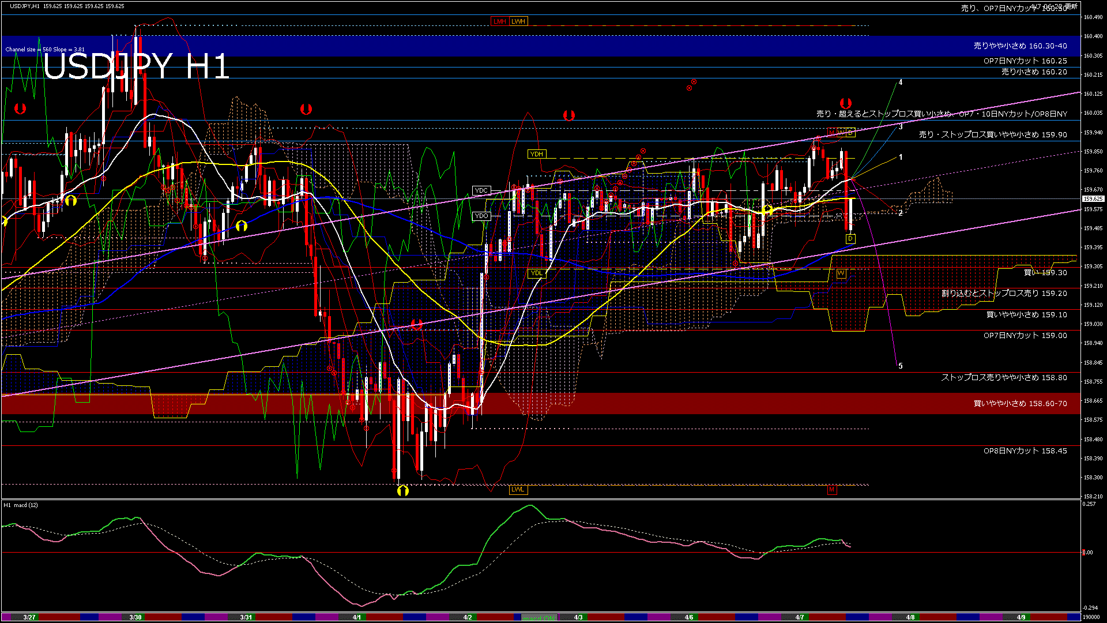Click the YDL yesterday-low label

click(537, 273)
